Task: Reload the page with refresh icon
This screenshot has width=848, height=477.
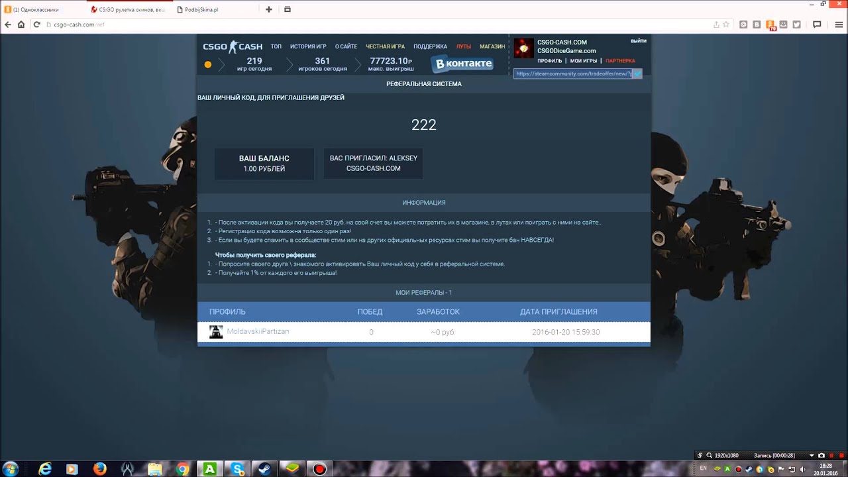Action: 37,25
